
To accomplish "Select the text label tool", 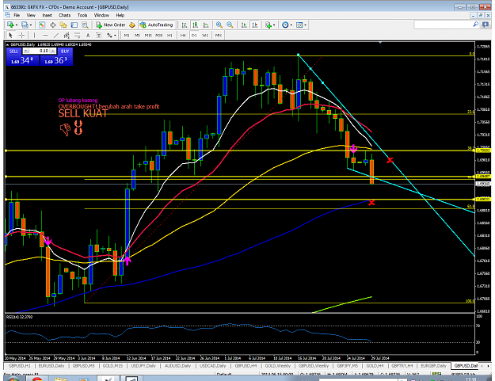I will click(99, 36).
